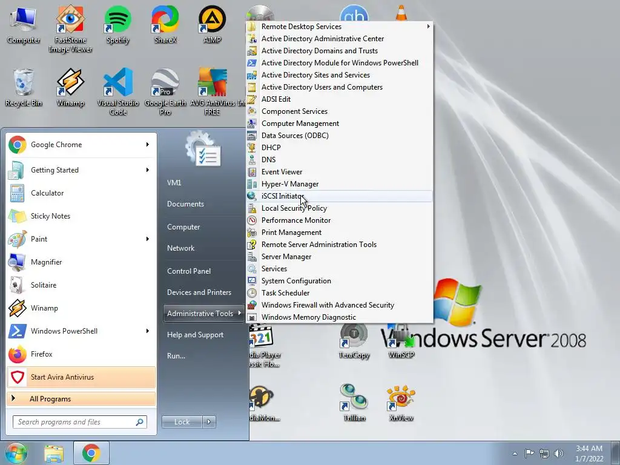Open Trillian desktop shortcut
The width and height of the screenshot is (620, 465).
(x=354, y=403)
